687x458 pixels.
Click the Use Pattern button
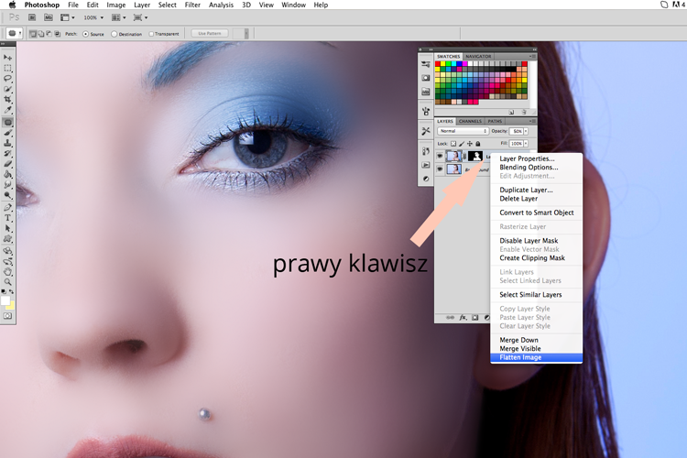pyautogui.click(x=210, y=33)
